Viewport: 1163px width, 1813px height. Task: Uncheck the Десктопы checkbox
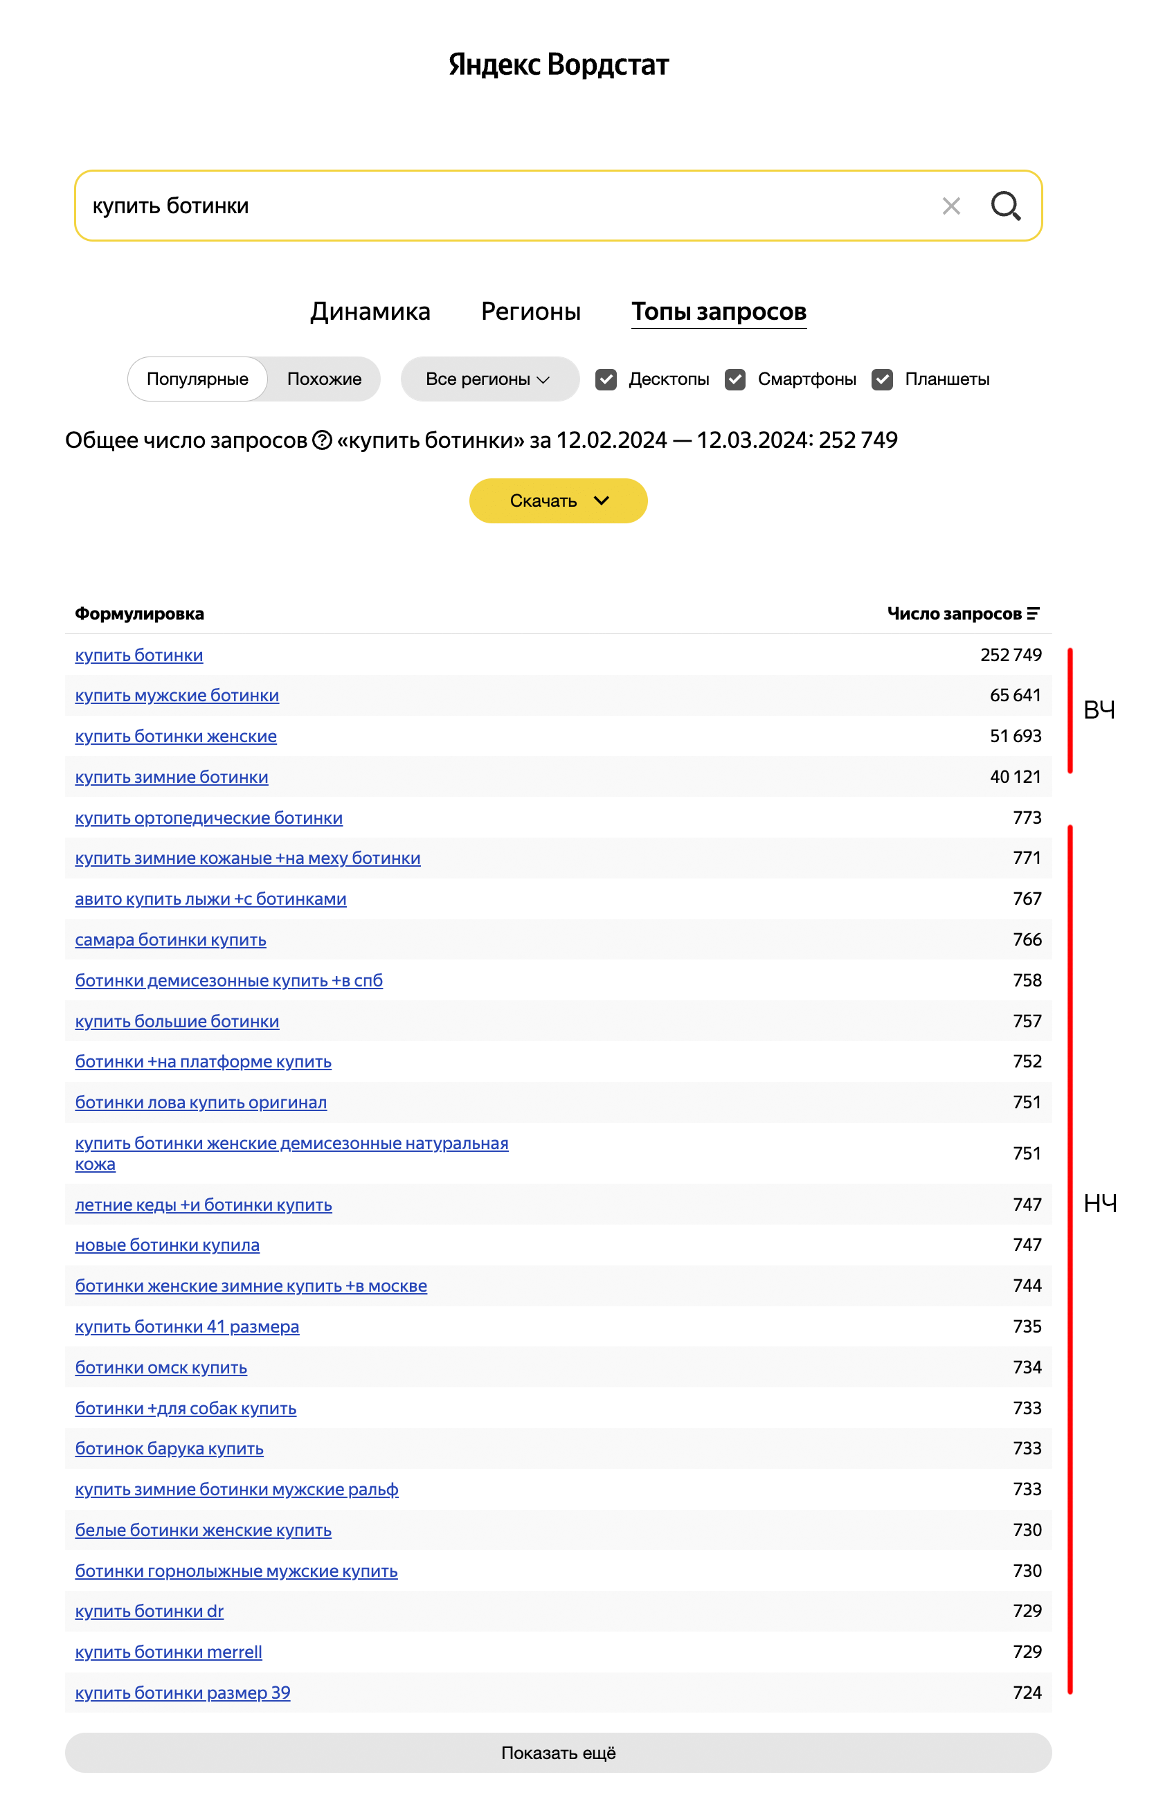coord(606,379)
